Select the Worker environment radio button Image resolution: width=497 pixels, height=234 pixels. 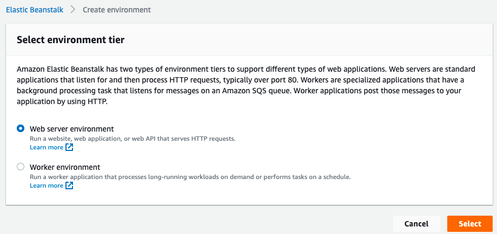(x=21, y=167)
